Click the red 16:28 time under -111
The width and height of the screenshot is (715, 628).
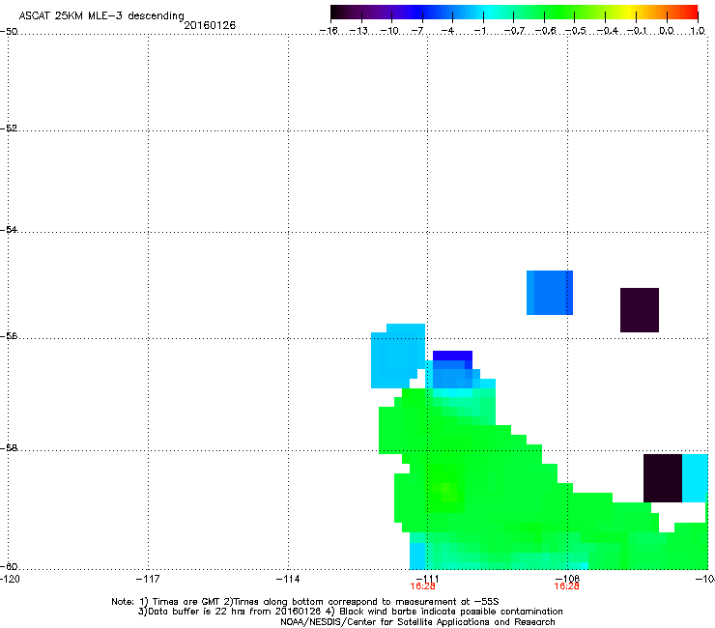(422, 586)
